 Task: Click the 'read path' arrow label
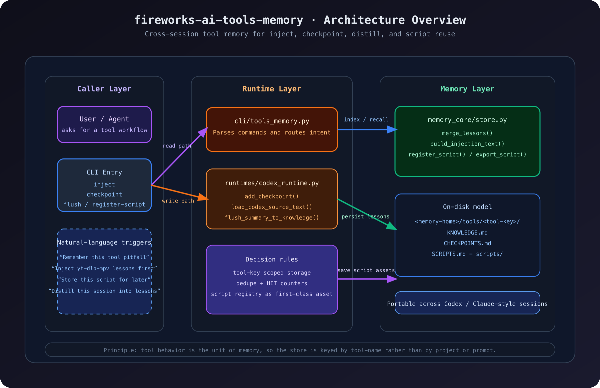coord(177,146)
